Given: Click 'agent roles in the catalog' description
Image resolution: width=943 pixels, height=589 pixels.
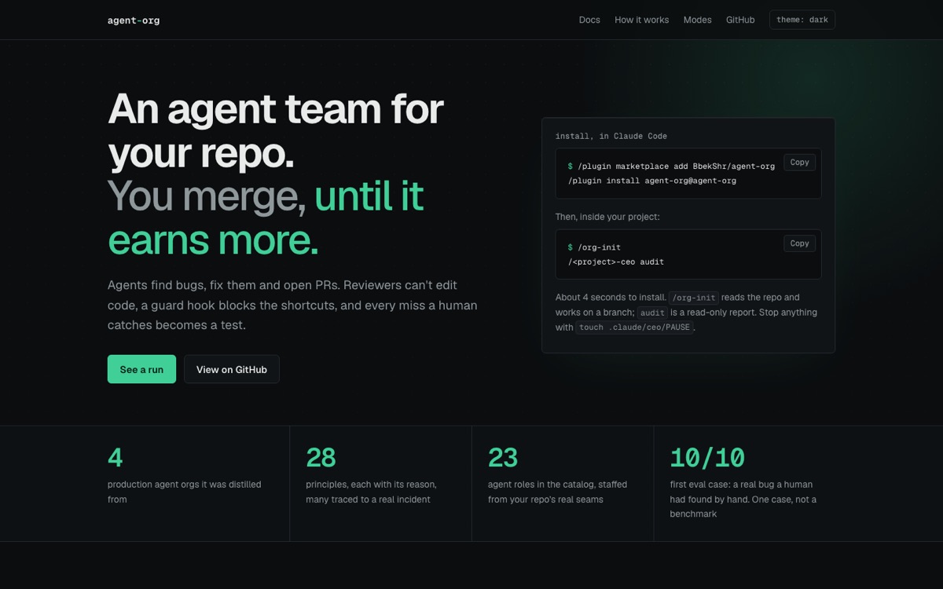Looking at the screenshot, I should (x=558, y=492).
